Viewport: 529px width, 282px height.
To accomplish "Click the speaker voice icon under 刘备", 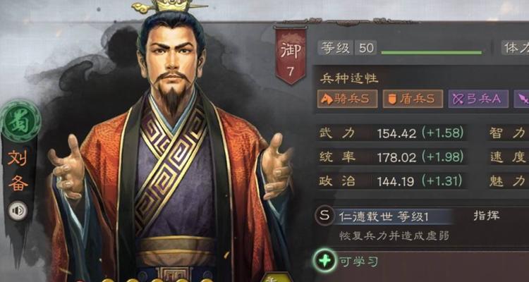I will [18, 211].
